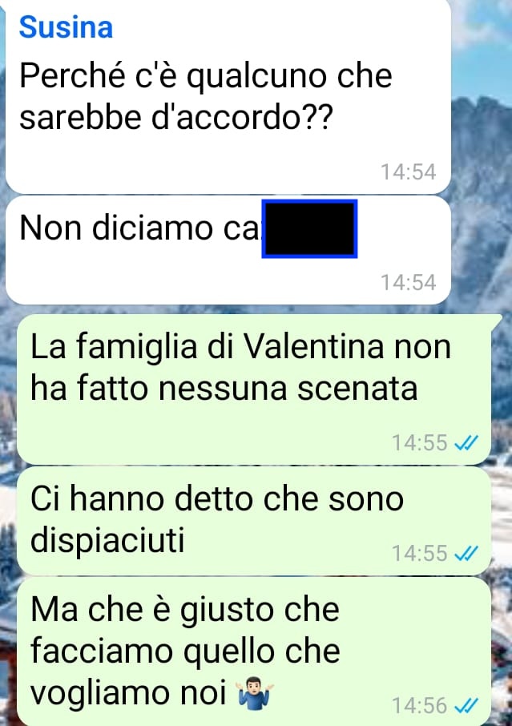
Task: Select the 'Non diciamo ca' message bubble
Action: [x=228, y=250]
